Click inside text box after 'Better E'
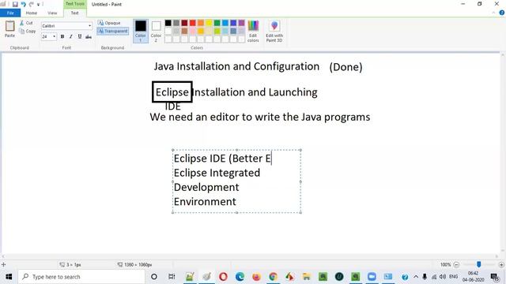 (272, 159)
